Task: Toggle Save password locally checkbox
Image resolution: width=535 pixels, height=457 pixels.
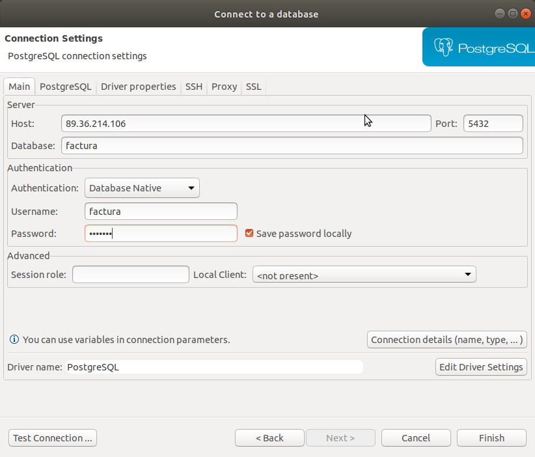Action: pos(249,233)
